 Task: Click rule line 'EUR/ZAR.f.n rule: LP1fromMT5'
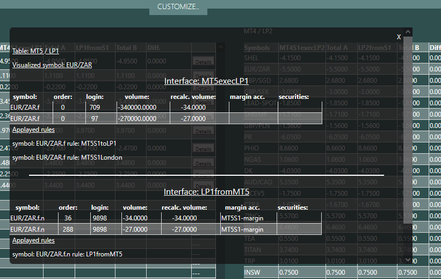coord(67,254)
